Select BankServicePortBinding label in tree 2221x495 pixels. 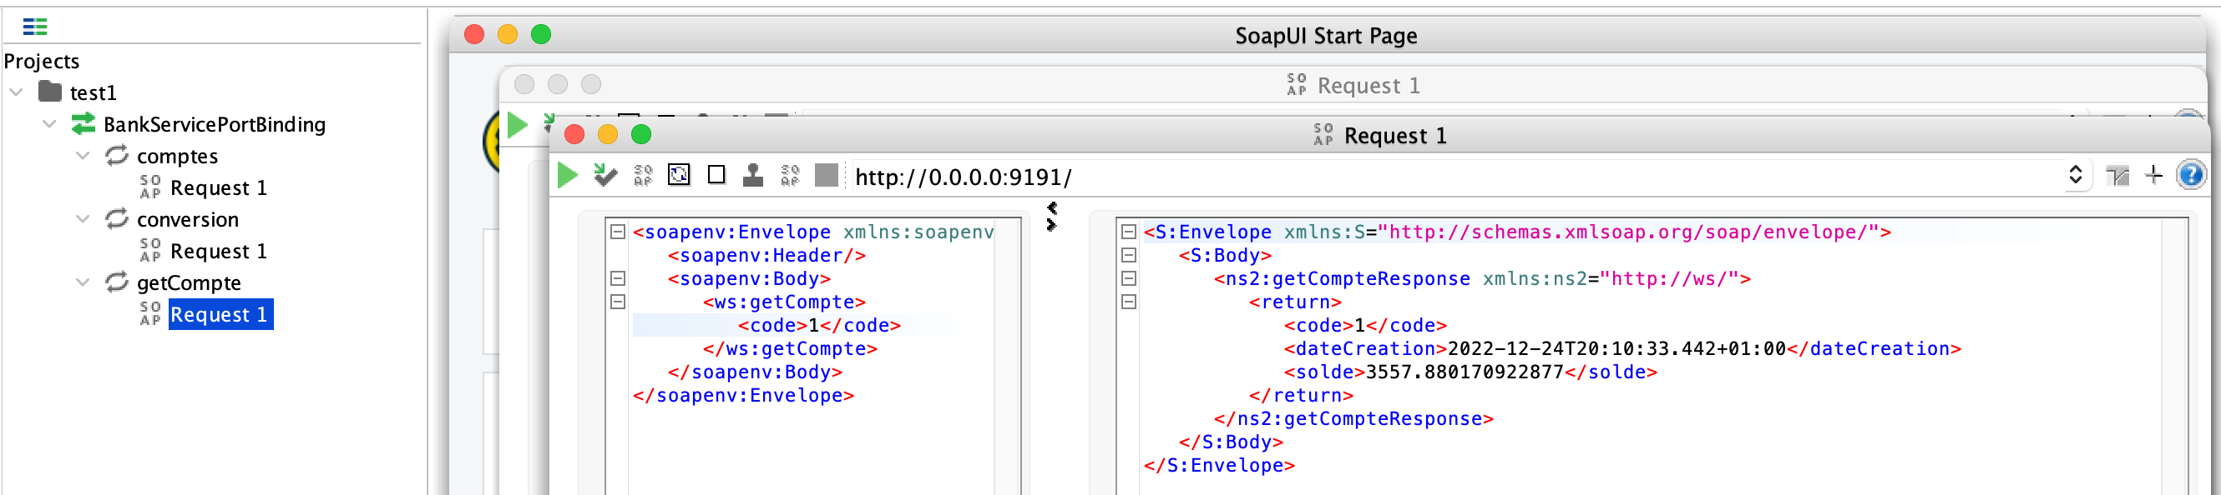tap(215, 124)
